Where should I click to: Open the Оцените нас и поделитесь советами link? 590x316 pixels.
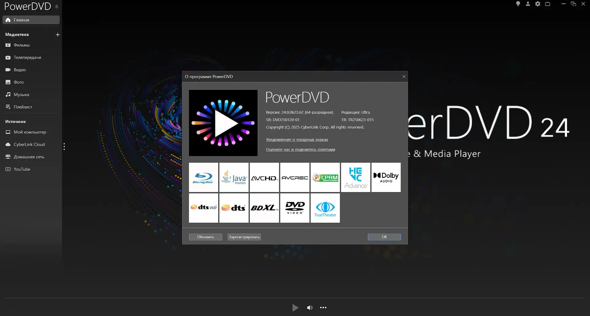[301, 150]
